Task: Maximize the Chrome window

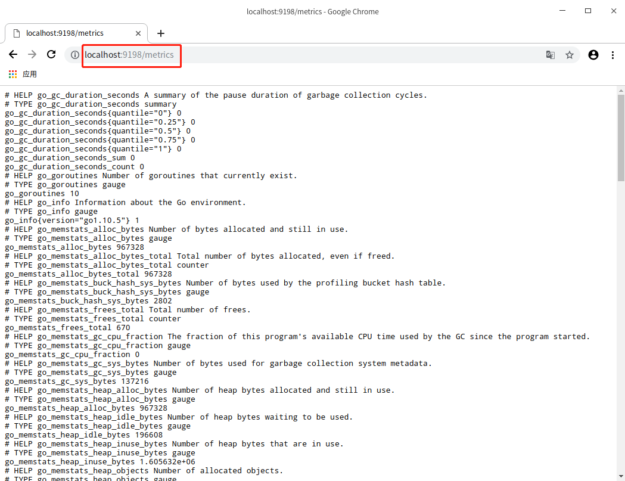Action: (x=588, y=11)
